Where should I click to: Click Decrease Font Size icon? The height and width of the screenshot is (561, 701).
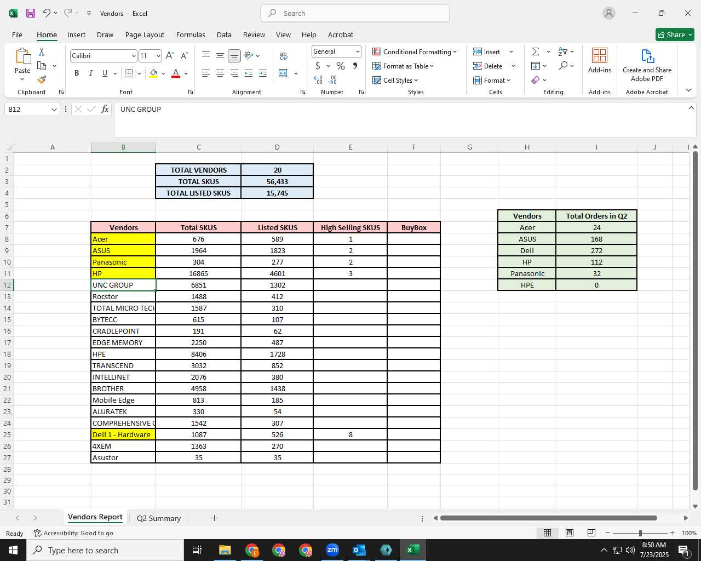[x=184, y=55]
